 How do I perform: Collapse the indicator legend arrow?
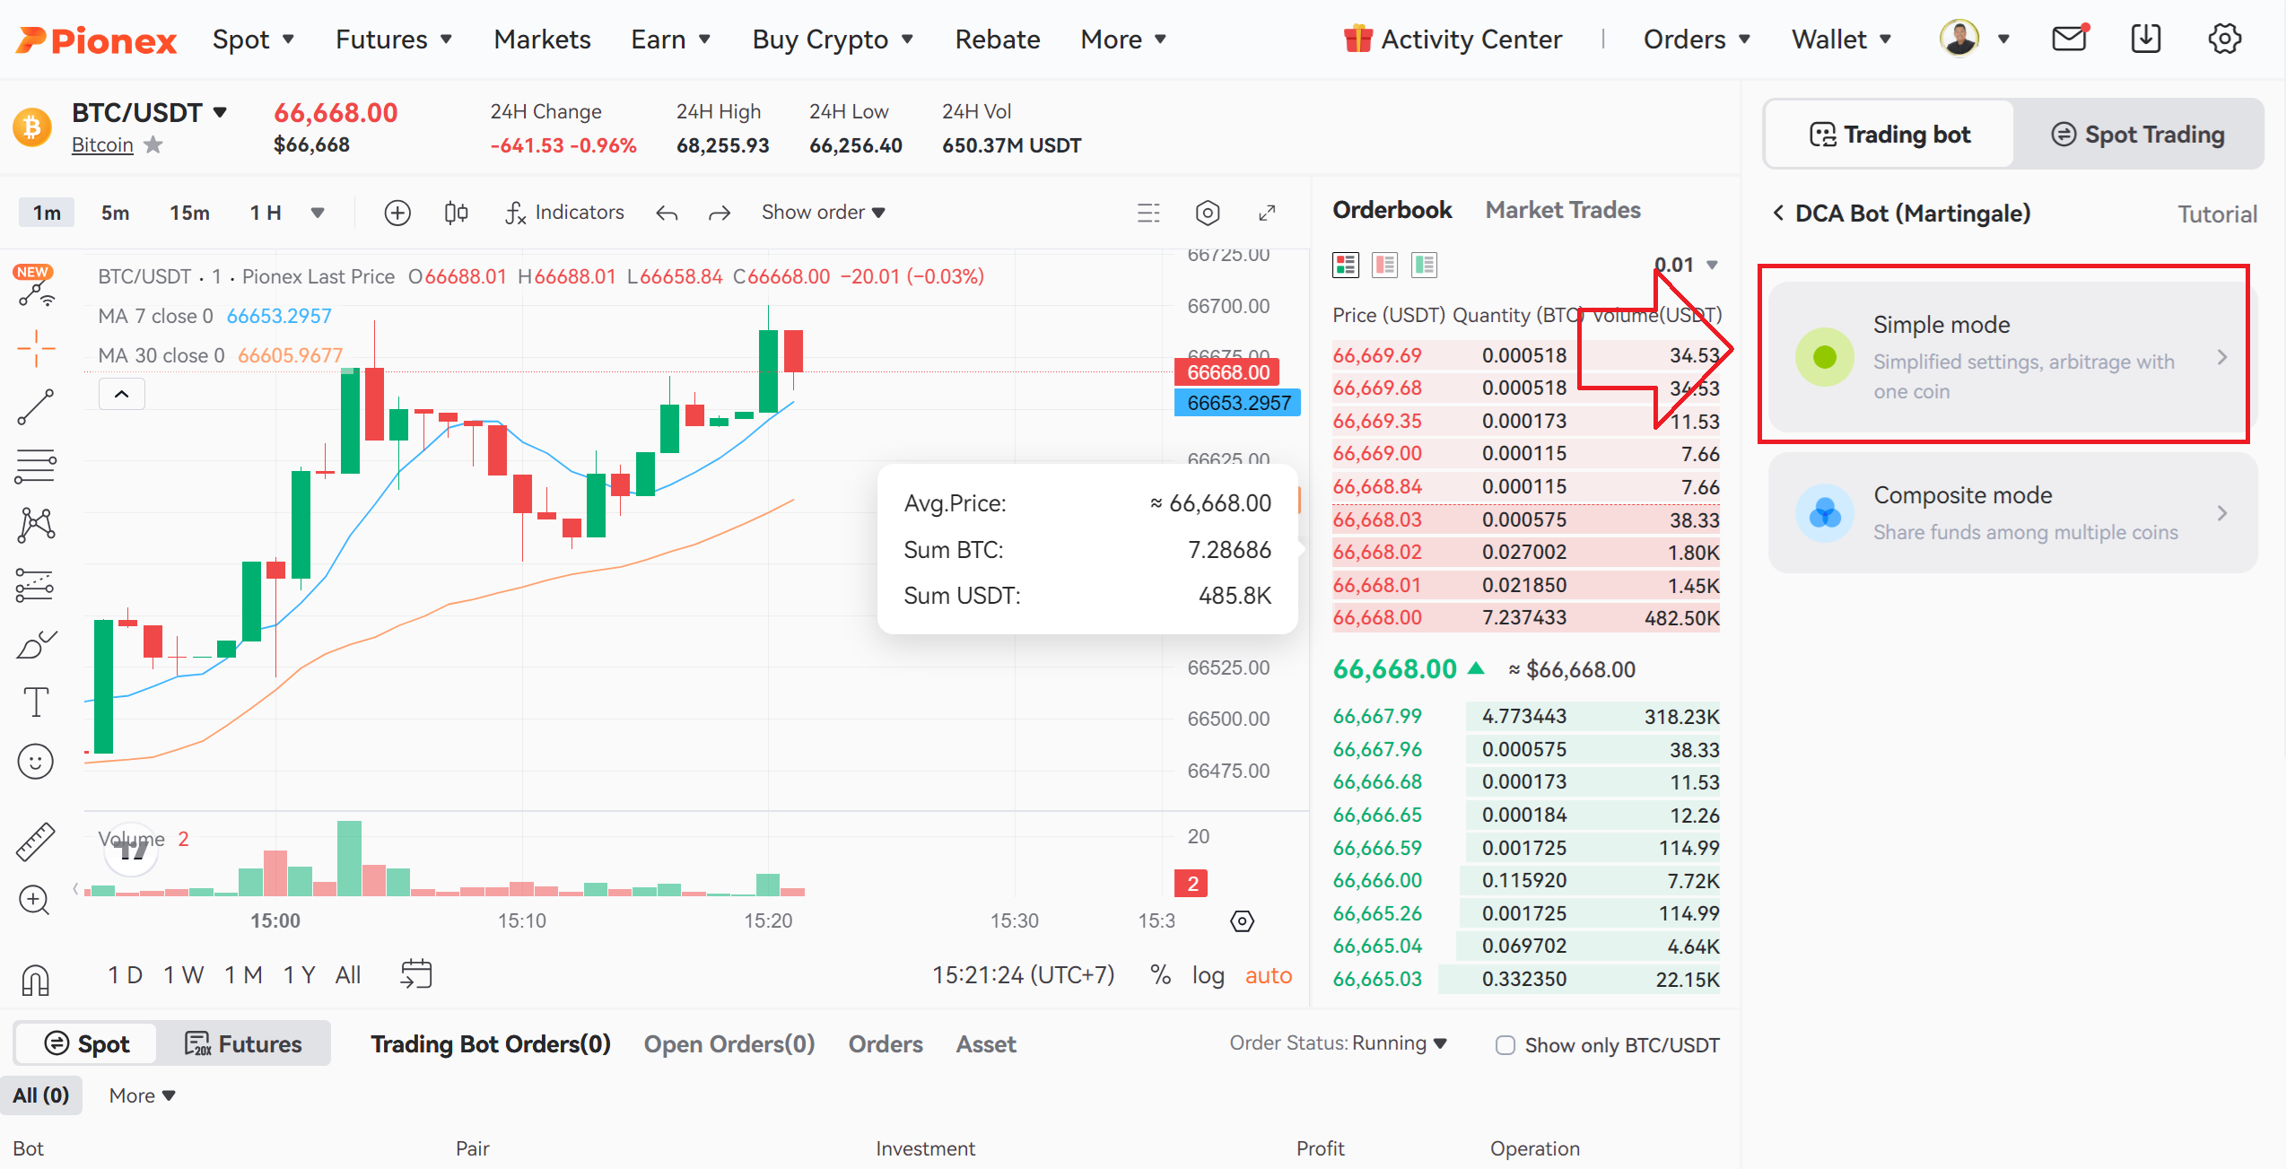coord(122,394)
